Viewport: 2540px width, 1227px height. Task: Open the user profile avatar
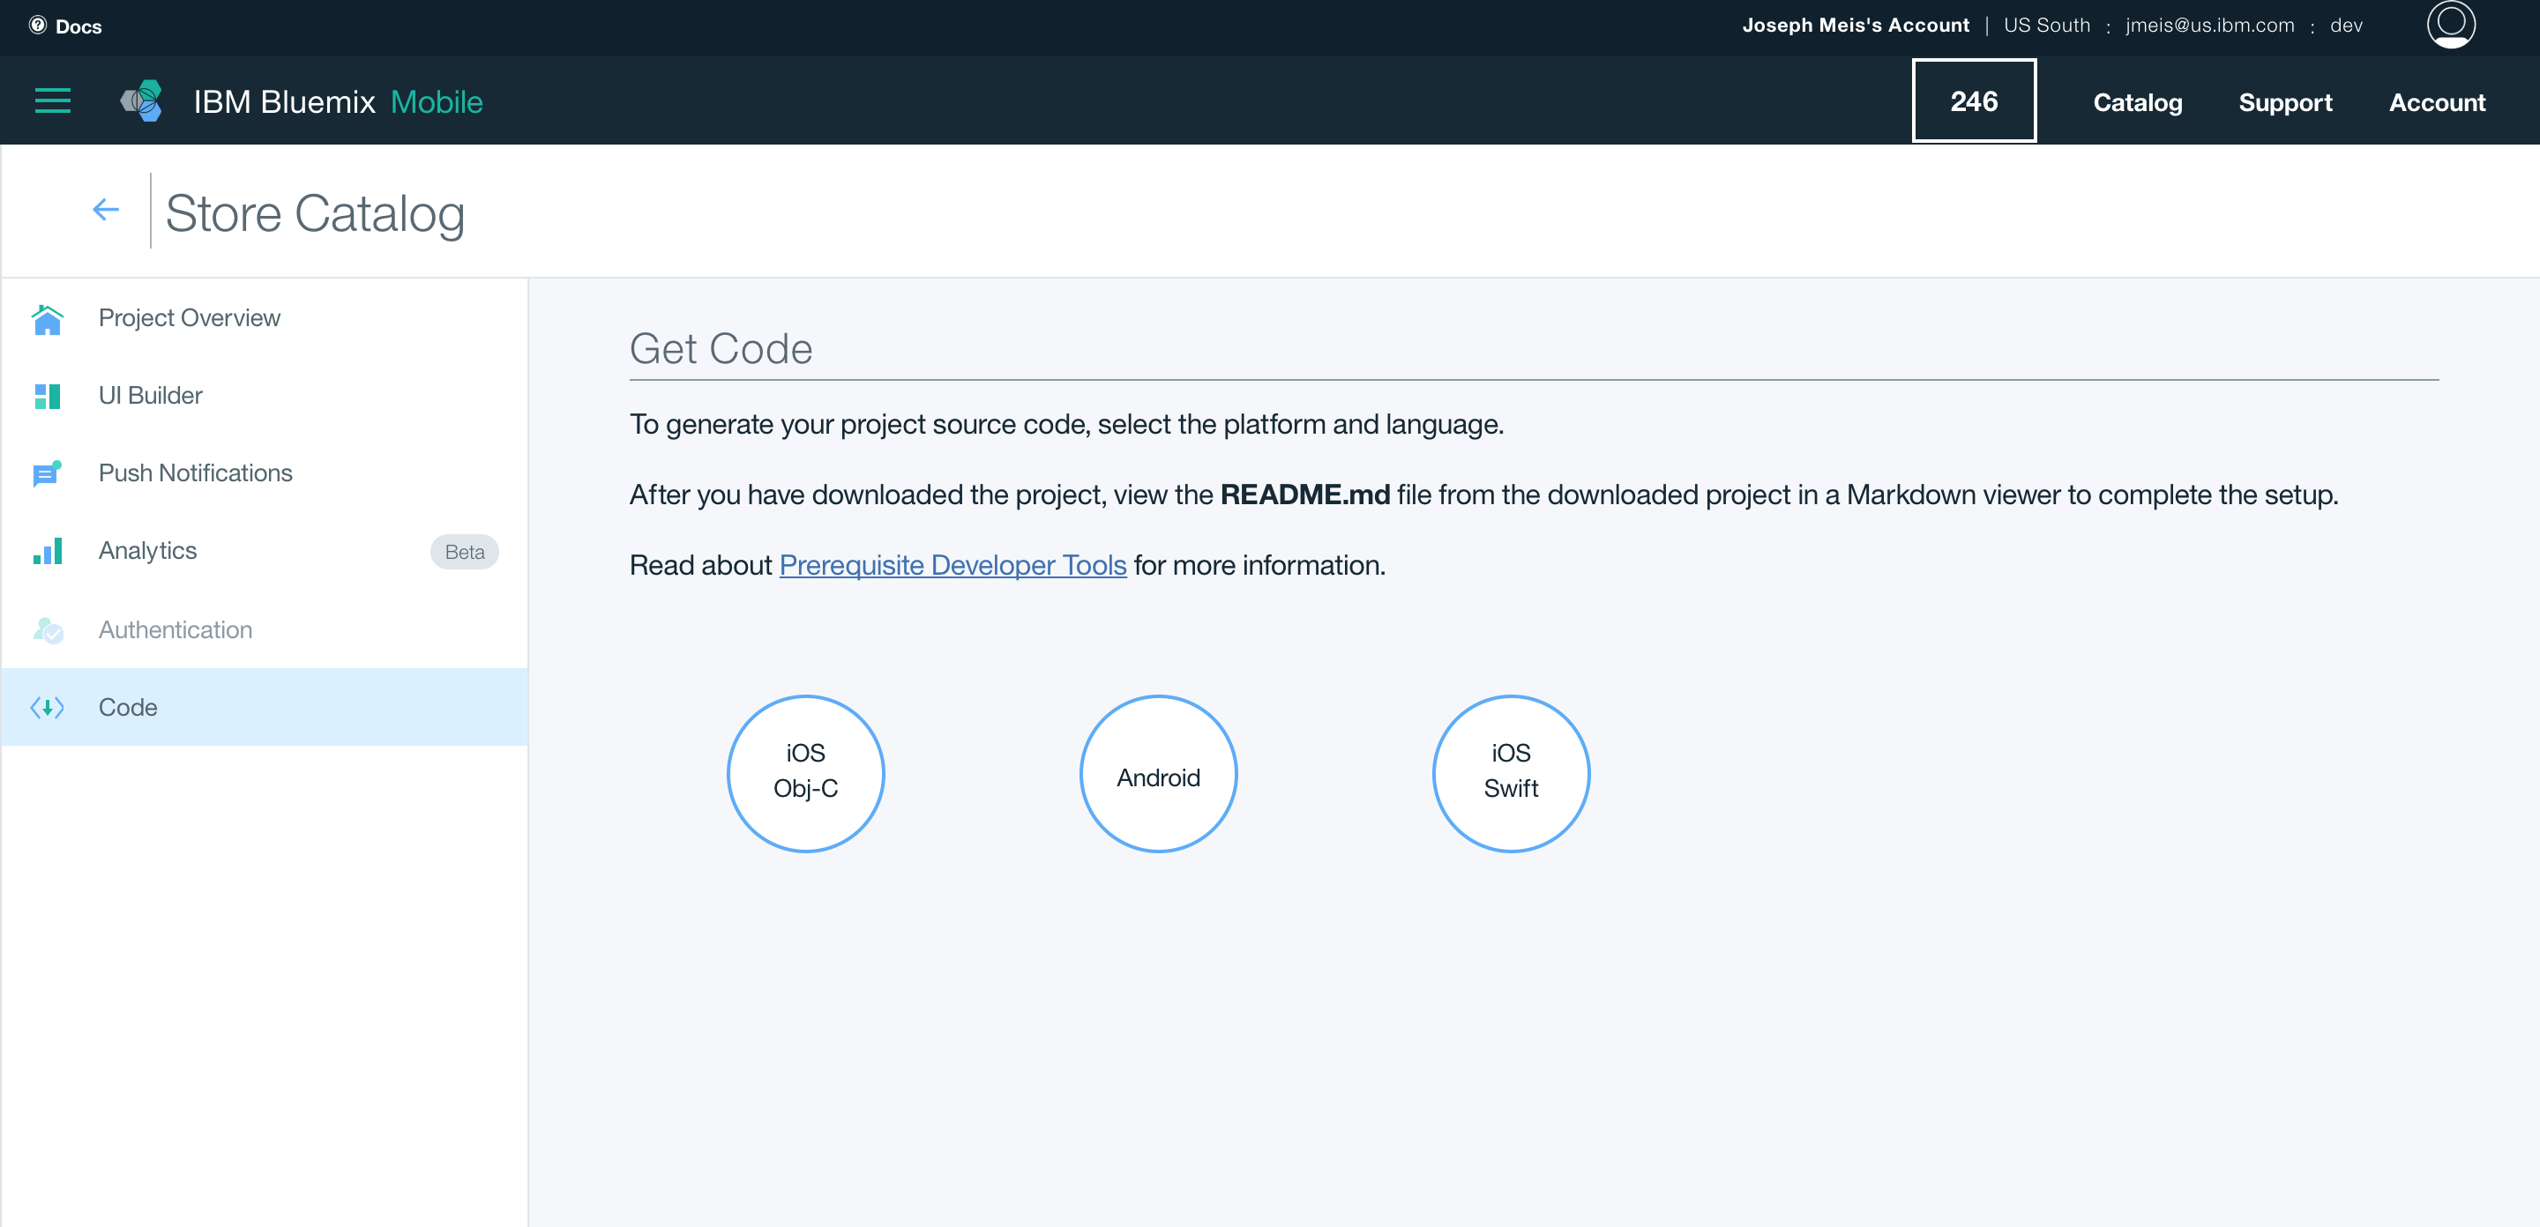(2450, 26)
